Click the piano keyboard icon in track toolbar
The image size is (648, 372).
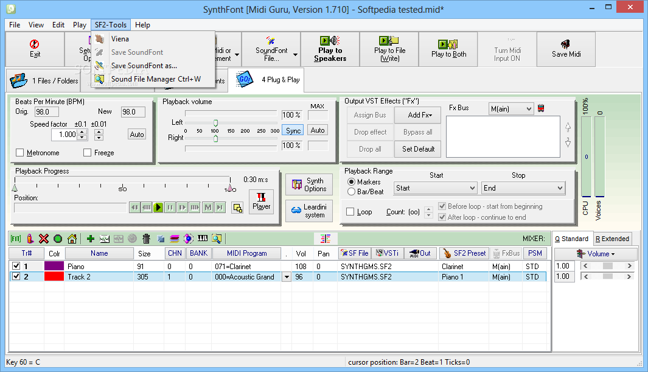coord(203,238)
